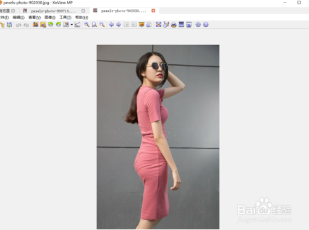
Task: Start slideshow with the orange screen icon
Action: pos(142,25)
